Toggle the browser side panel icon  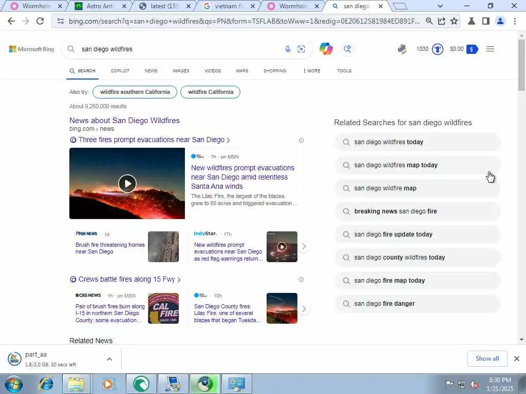485,21
